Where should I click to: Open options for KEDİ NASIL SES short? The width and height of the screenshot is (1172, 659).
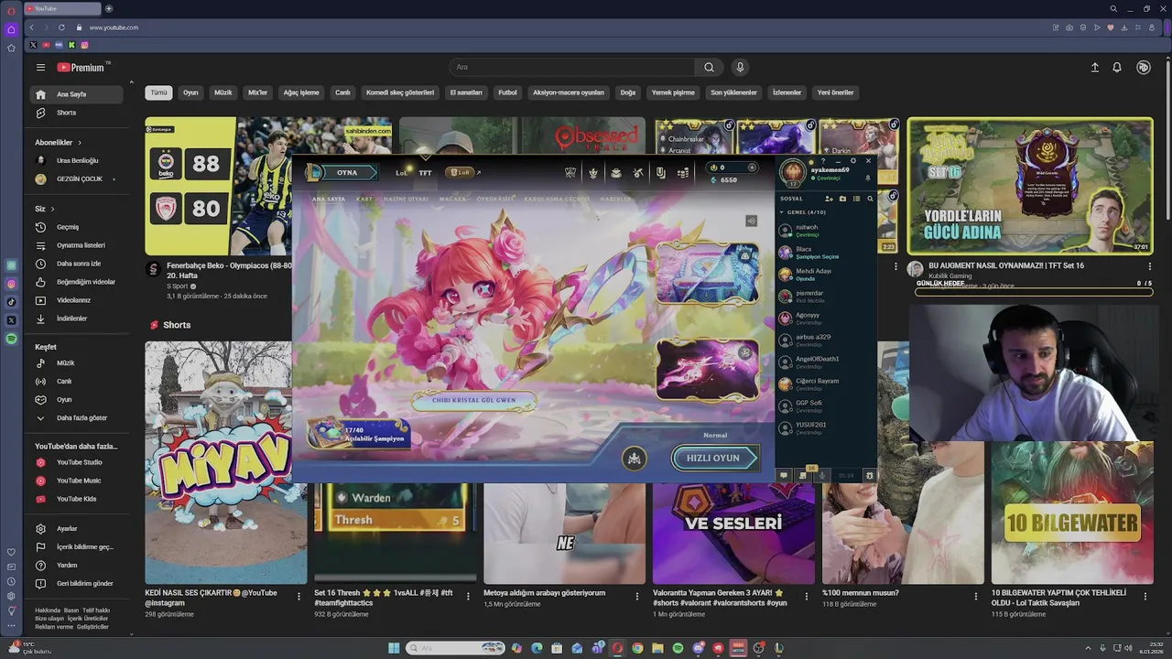(x=298, y=596)
